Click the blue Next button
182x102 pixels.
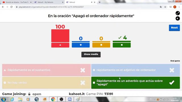coord(174,28)
